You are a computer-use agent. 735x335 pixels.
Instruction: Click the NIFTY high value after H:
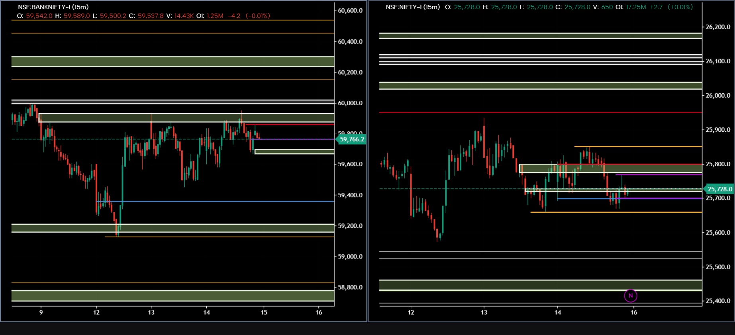504,7
